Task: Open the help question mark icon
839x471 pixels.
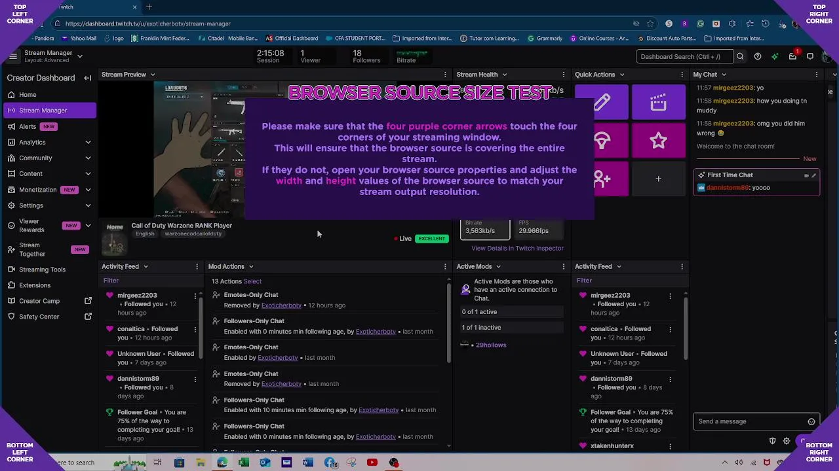Action: click(x=758, y=56)
